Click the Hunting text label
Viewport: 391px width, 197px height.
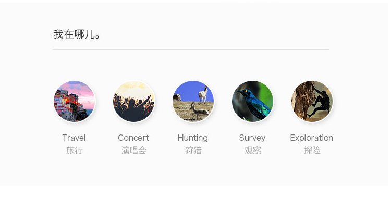point(193,138)
